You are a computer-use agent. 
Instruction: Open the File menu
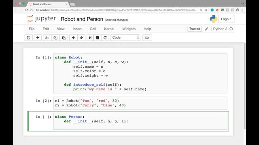click(x=32, y=29)
